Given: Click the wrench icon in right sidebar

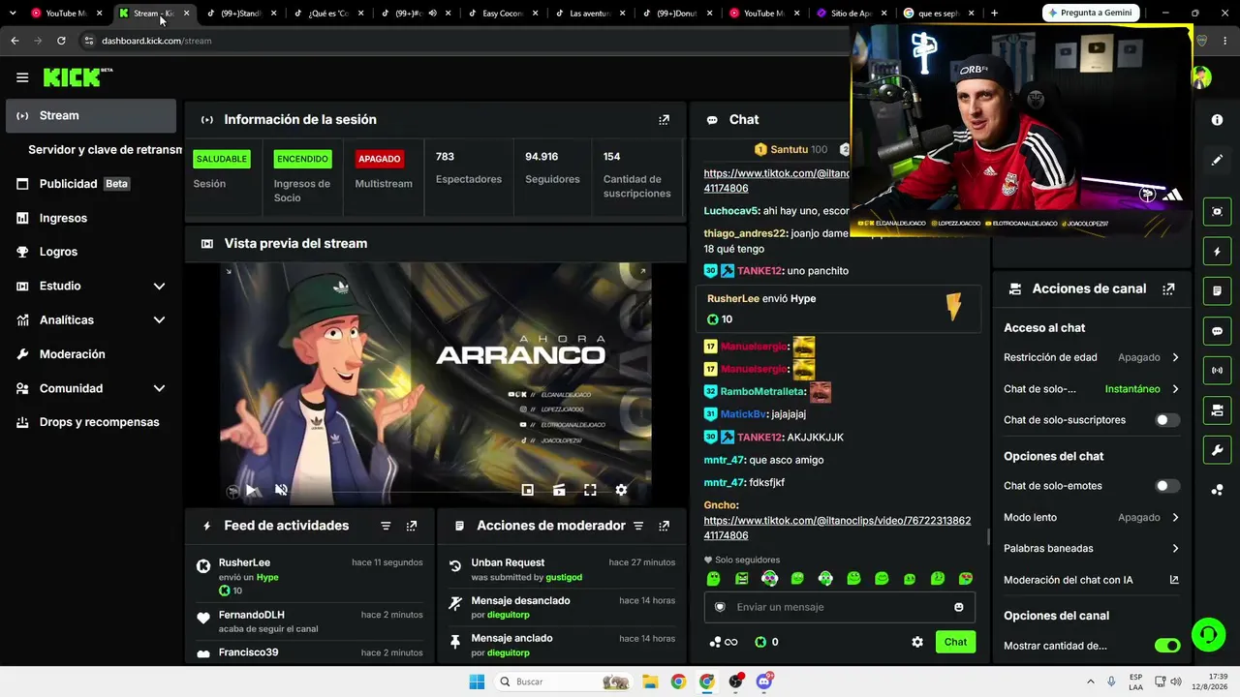Looking at the screenshot, I should pos(1217,450).
